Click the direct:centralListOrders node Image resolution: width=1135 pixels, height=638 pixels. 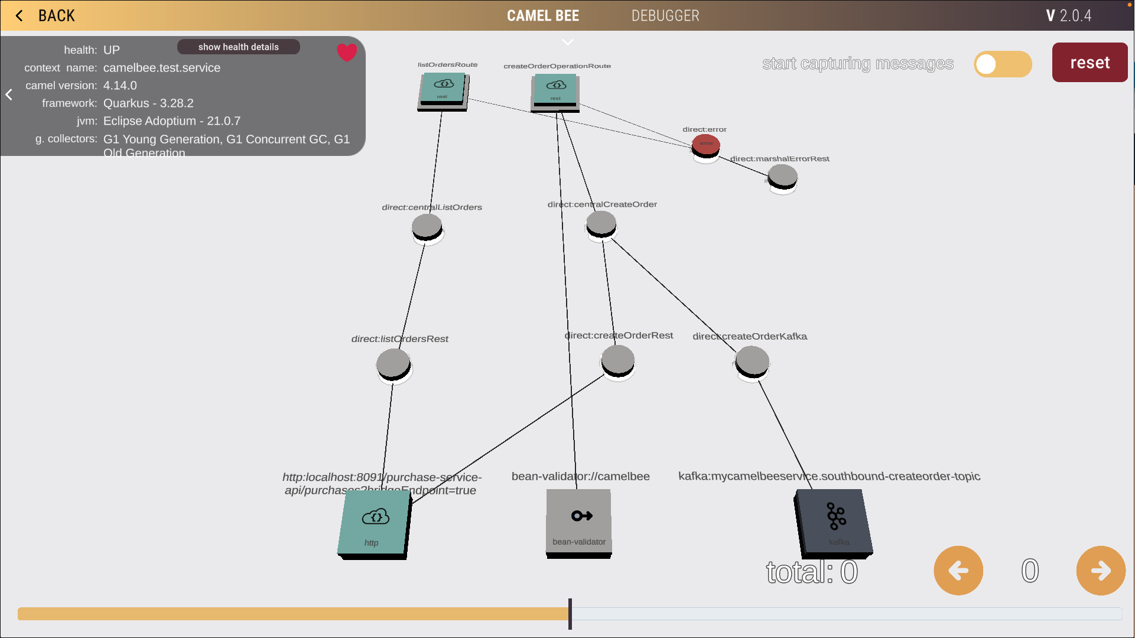tap(427, 227)
